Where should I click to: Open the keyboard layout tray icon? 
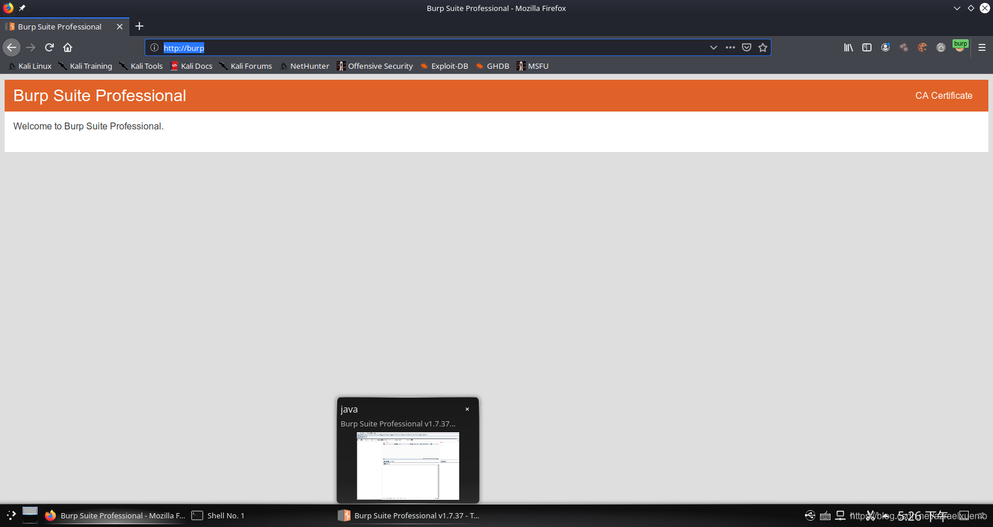[825, 515]
